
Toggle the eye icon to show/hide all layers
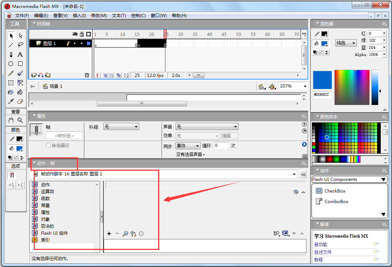pos(75,34)
